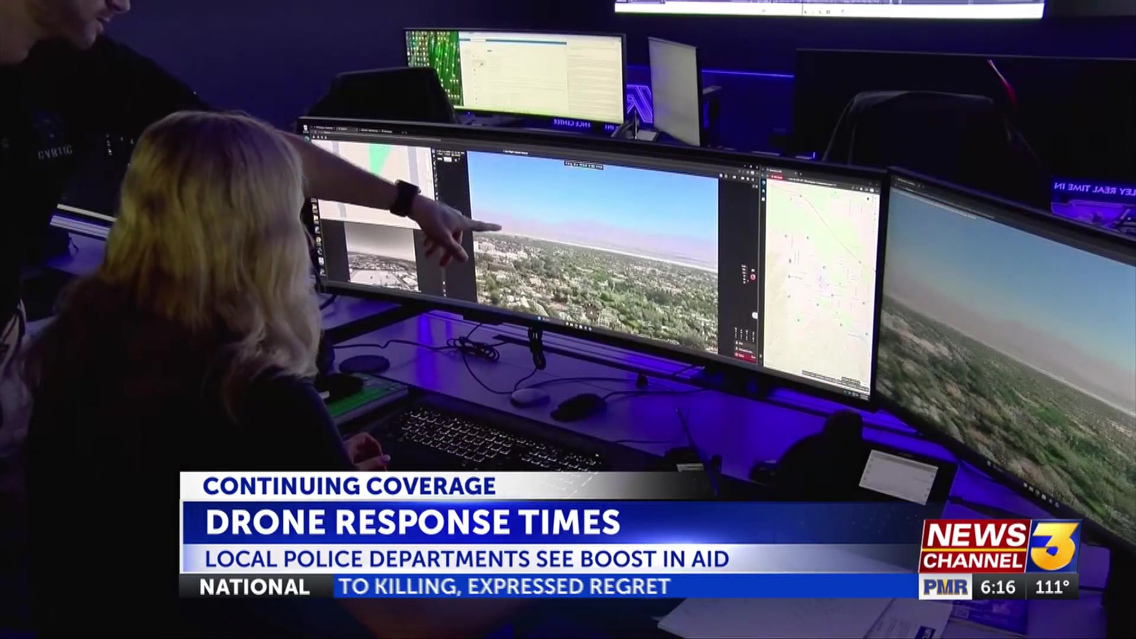
Task: Click "LOCAL POLICE DEPARTMENTS SEE BOOST IN AID" subtitle
Action: click(466, 559)
